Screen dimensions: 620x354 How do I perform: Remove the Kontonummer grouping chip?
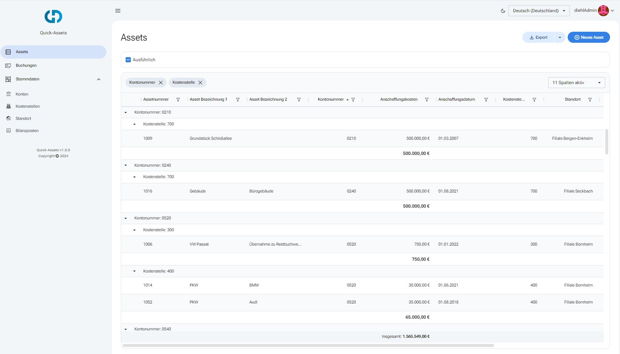(x=161, y=83)
